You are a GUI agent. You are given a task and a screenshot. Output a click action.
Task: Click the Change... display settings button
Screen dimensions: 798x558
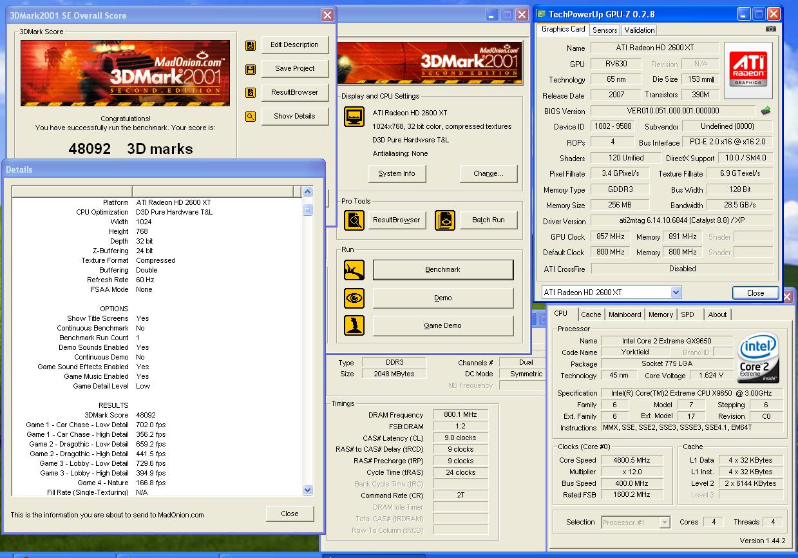[488, 174]
